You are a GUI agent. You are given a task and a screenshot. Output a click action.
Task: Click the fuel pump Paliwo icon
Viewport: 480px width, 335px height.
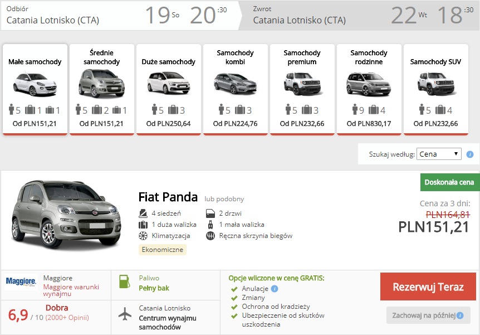click(124, 281)
